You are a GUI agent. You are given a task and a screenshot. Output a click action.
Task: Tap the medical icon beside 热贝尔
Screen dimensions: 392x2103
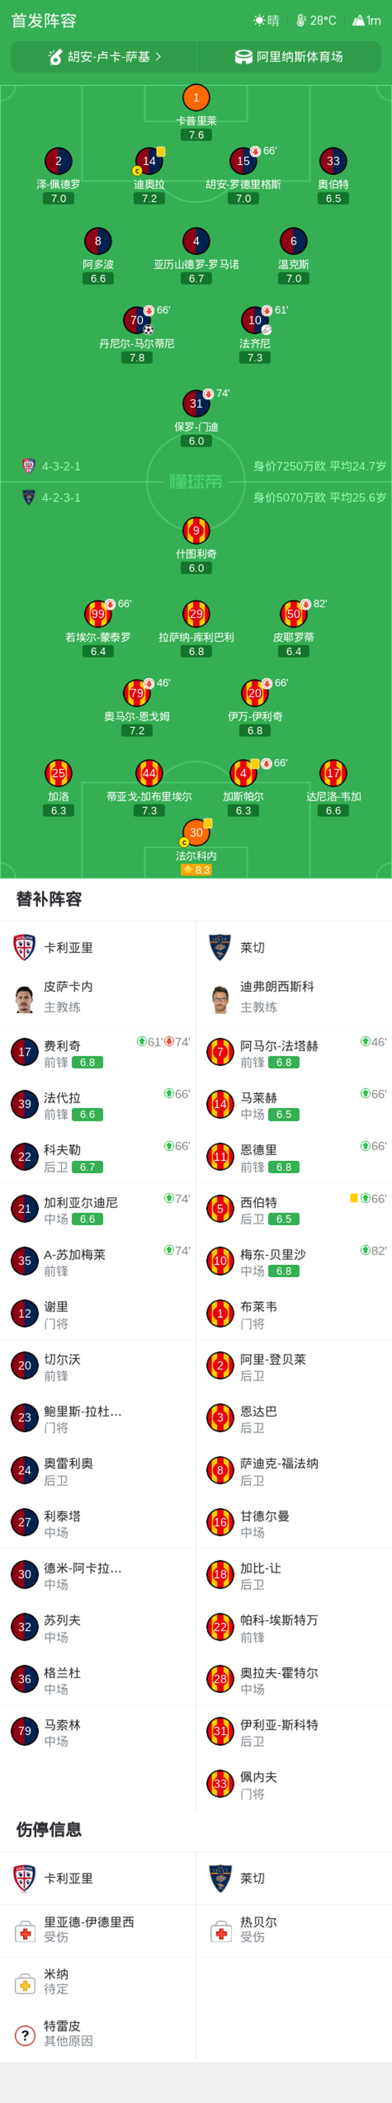coord(220,1931)
